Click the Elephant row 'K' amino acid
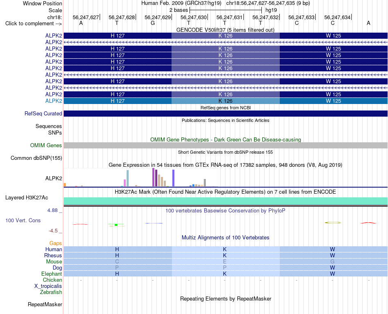The height and width of the screenshot is (314, 388). pyautogui.click(x=225, y=274)
